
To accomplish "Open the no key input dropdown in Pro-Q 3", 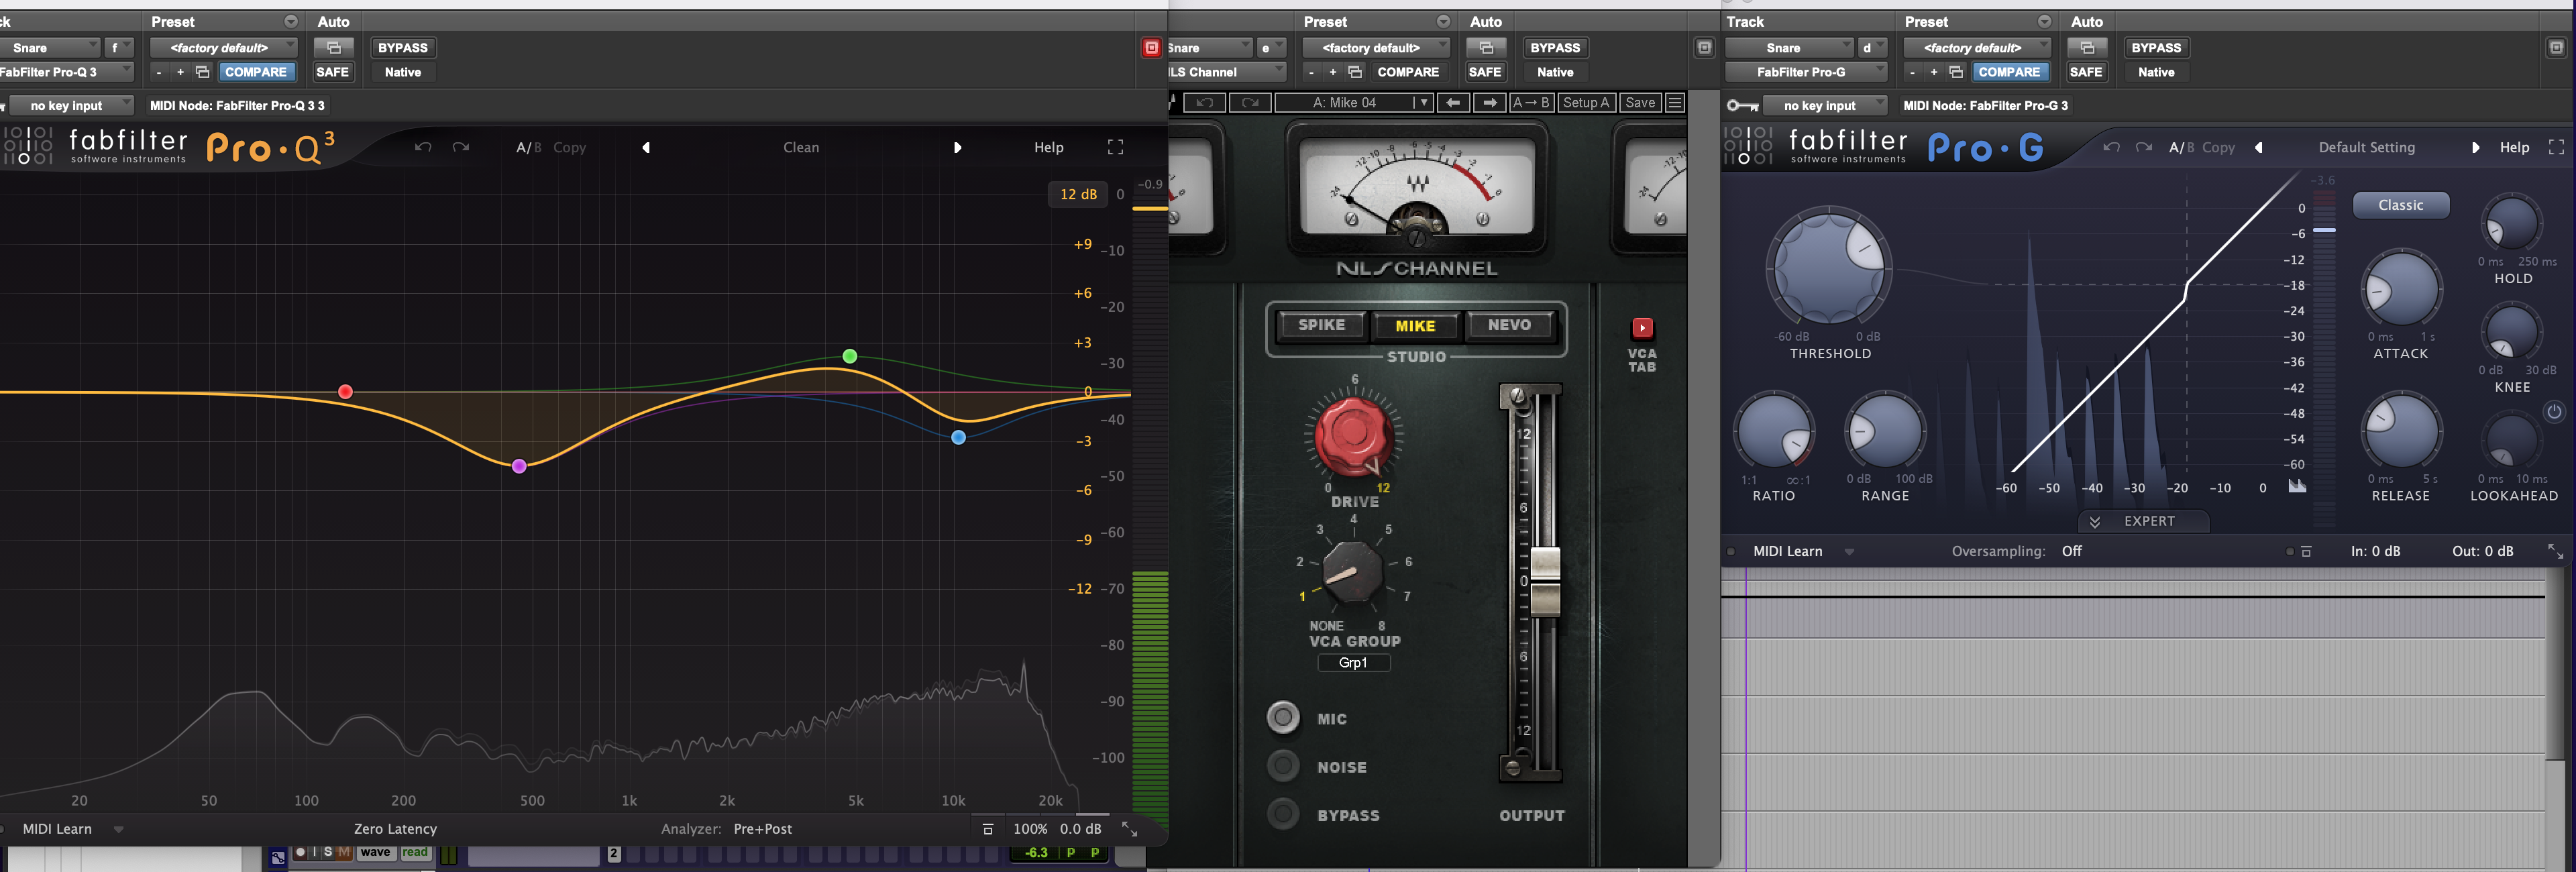I will 70,105.
